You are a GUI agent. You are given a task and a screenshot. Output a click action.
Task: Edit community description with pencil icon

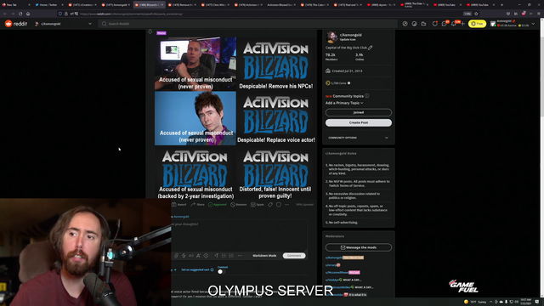click(371, 48)
